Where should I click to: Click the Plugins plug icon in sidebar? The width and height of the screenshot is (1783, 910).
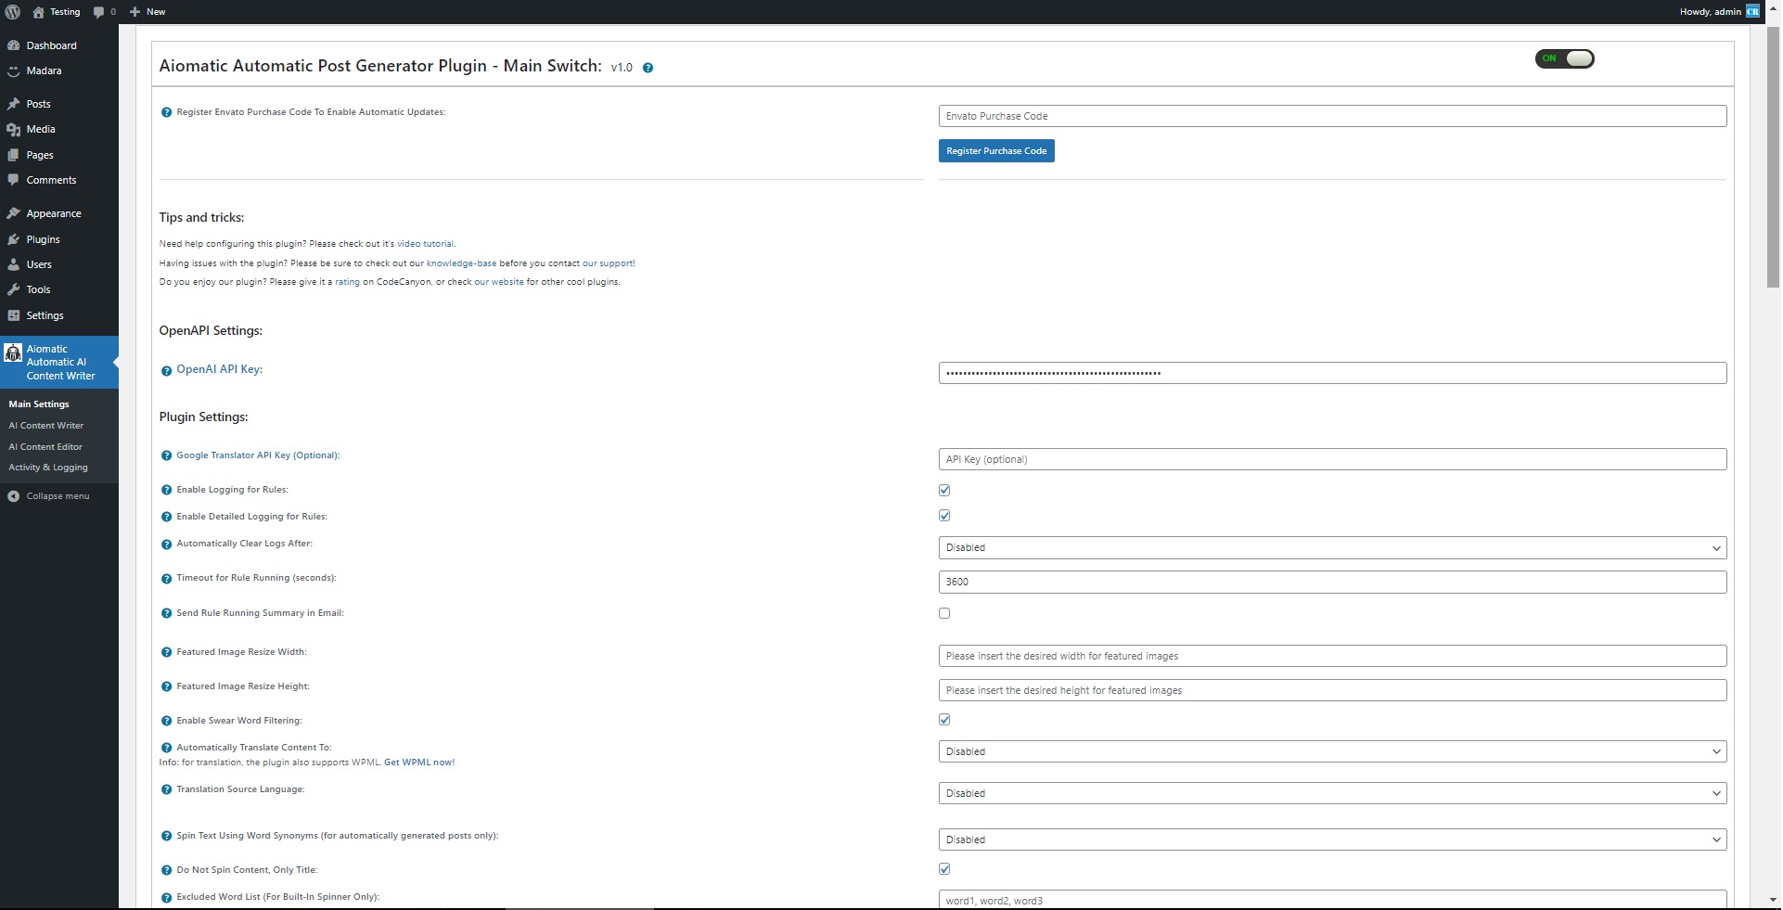[x=14, y=239]
